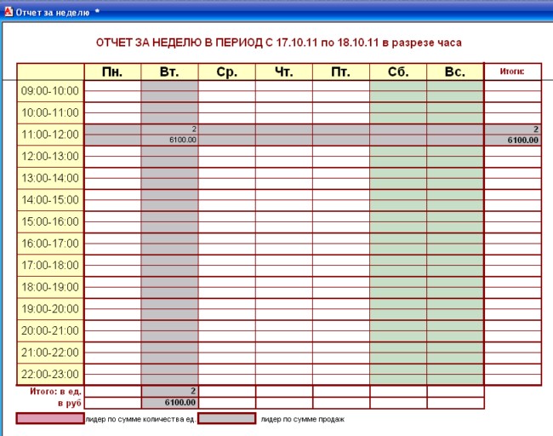This screenshot has width=553, height=436.
Task: Click the 11:00-12:00 time row label
Action: click(x=49, y=135)
